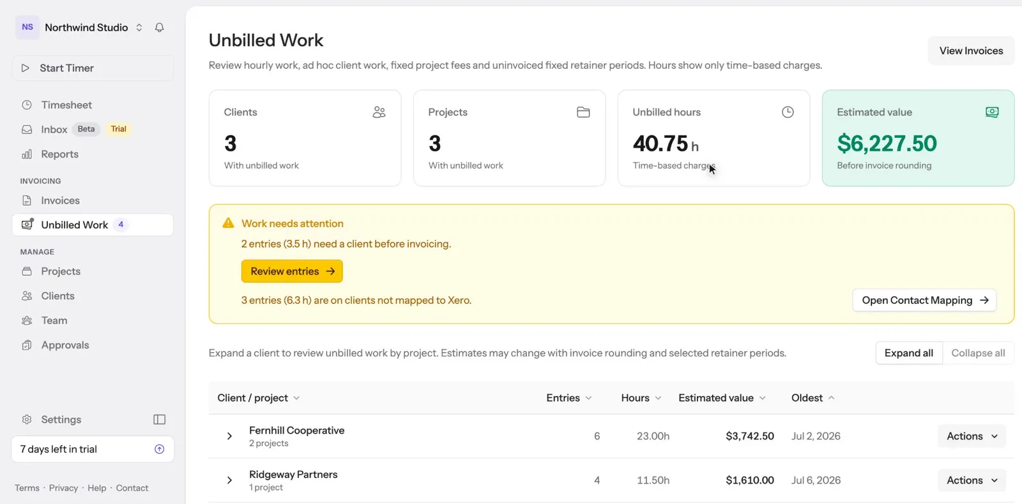Open Actions dropdown for Fernhill Cooperative
Image resolution: width=1022 pixels, height=504 pixels.
click(972, 436)
